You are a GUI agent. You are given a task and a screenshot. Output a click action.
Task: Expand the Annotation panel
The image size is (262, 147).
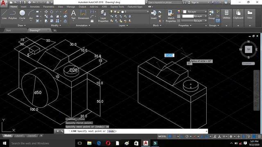(83, 25)
